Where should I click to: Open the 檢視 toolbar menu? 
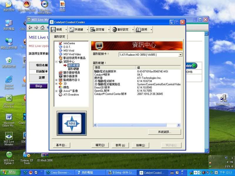pos(57,29)
